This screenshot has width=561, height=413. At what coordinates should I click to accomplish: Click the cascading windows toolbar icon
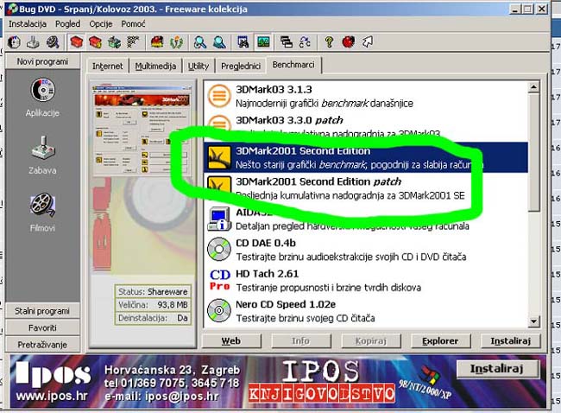tap(287, 42)
